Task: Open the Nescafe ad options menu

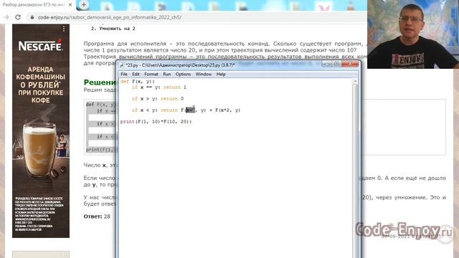Action: [64, 29]
